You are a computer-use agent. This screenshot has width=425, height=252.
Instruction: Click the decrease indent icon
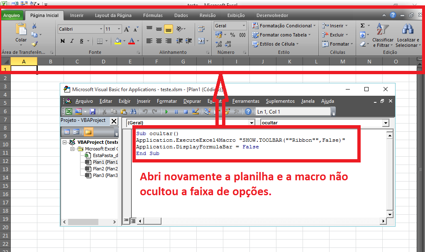(x=179, y=41)
